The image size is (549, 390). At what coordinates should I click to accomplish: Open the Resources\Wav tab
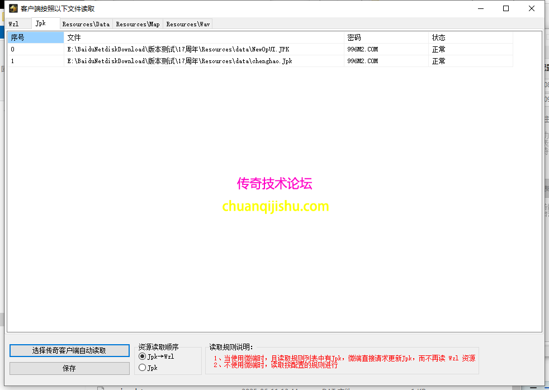coord(187,24)
